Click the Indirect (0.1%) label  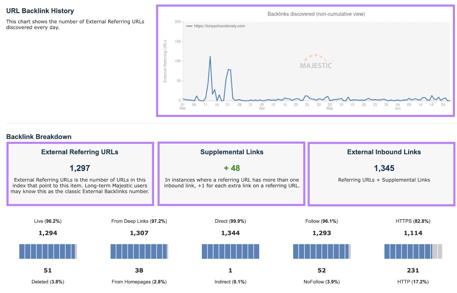tap(230, 282)
